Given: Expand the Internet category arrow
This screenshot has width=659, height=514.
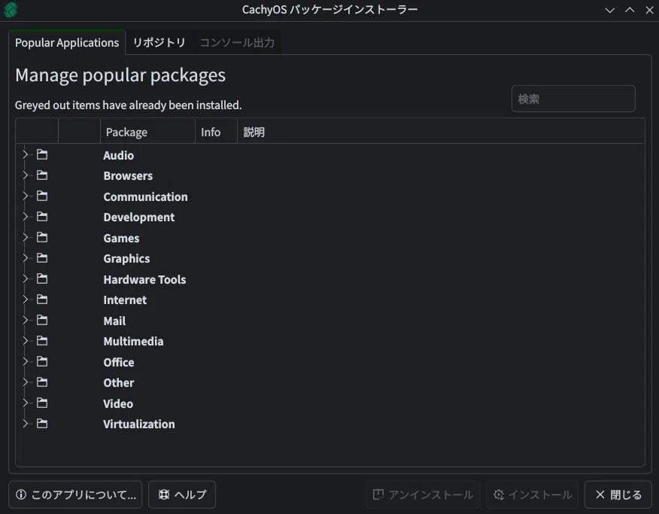Looking at the screenshot, I should [x=26, y=300].
